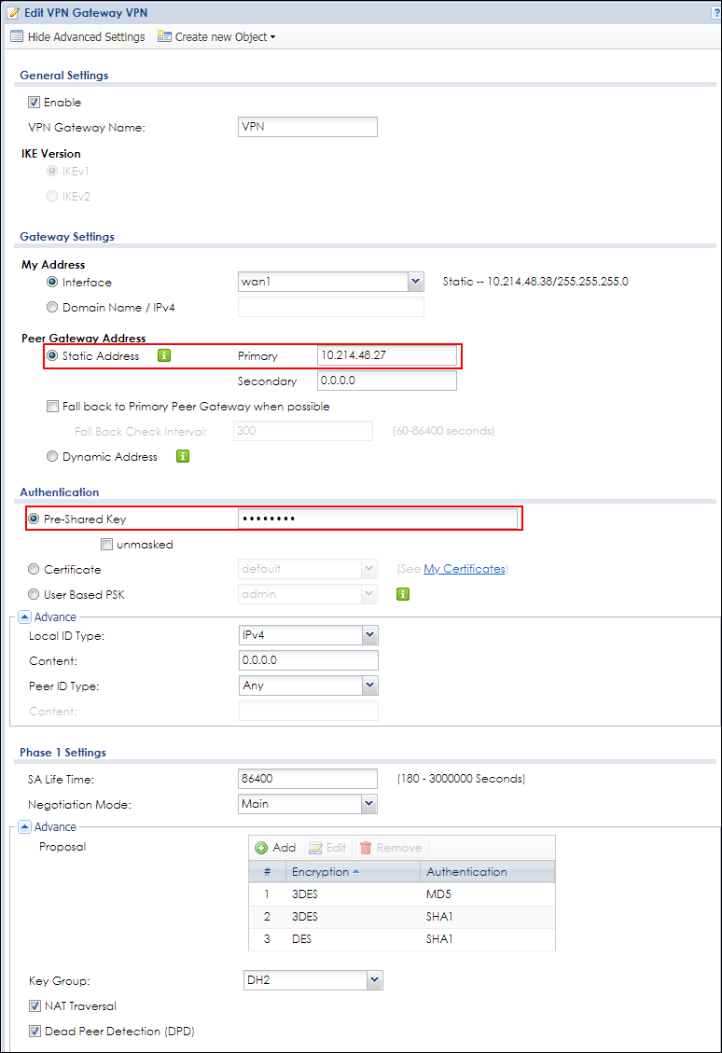Uncheck the Enable checkbox

point(35,103)
